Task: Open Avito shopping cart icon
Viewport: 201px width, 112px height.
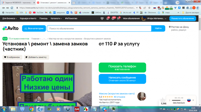Action: [118, 19]
